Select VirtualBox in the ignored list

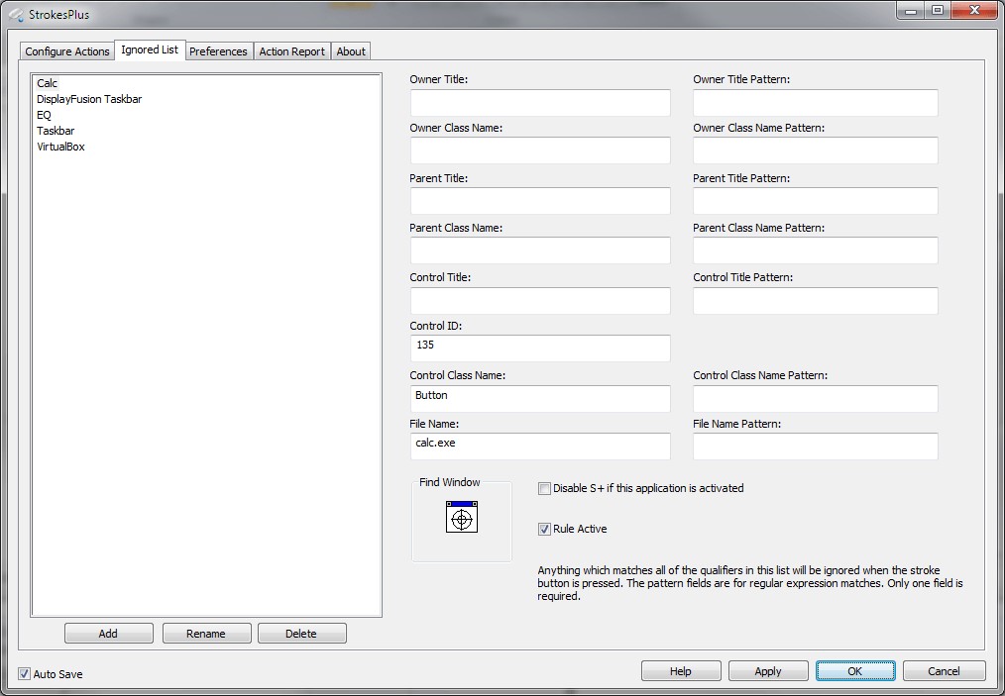click(x=60, y=147)
